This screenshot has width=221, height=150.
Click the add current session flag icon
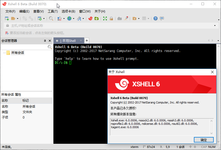[x=7, y=33]
